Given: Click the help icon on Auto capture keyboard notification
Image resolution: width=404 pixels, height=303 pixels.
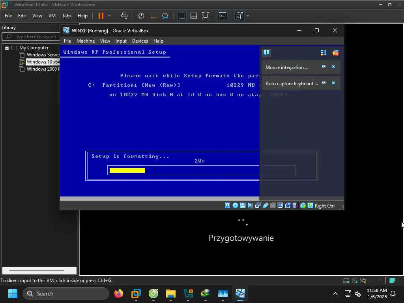Looking at the screenshot, I should [324, 83].
